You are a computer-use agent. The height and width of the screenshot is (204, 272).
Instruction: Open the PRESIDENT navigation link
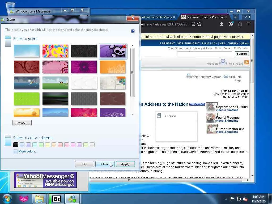pos(167,43)
